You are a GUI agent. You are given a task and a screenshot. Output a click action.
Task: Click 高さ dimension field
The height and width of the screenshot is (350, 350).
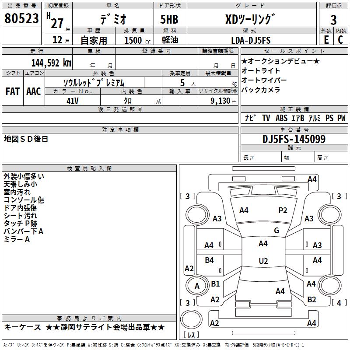(x=331, y=157)
